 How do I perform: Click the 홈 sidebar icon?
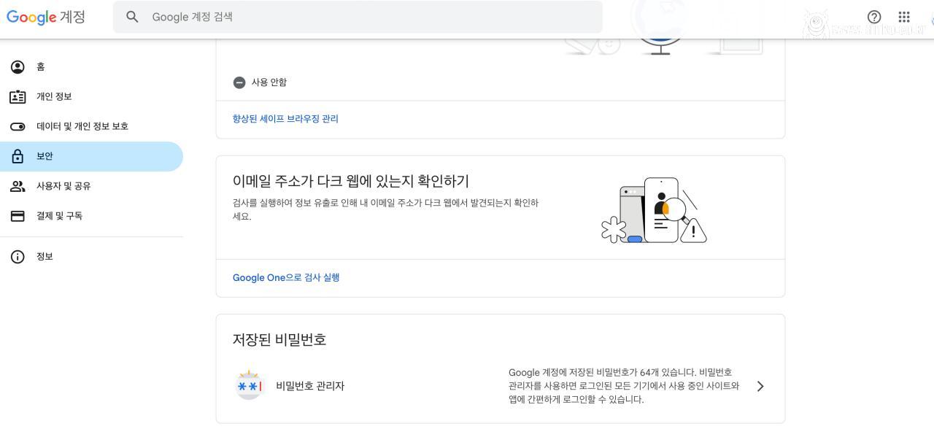[18, 67]
